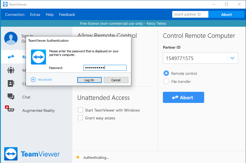Click the Unattended Access heading
Image resolution: width=246 pixels, height=163 pixels.
click(x=103, y=98)
